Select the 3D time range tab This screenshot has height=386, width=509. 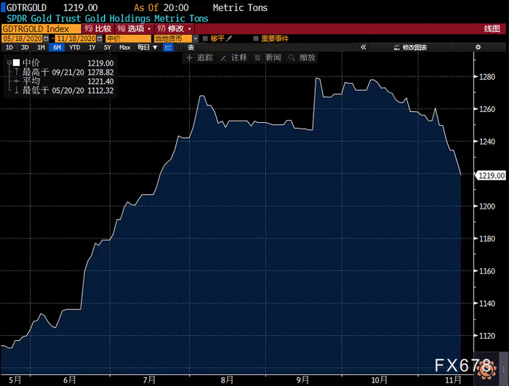tap(25, 47)
